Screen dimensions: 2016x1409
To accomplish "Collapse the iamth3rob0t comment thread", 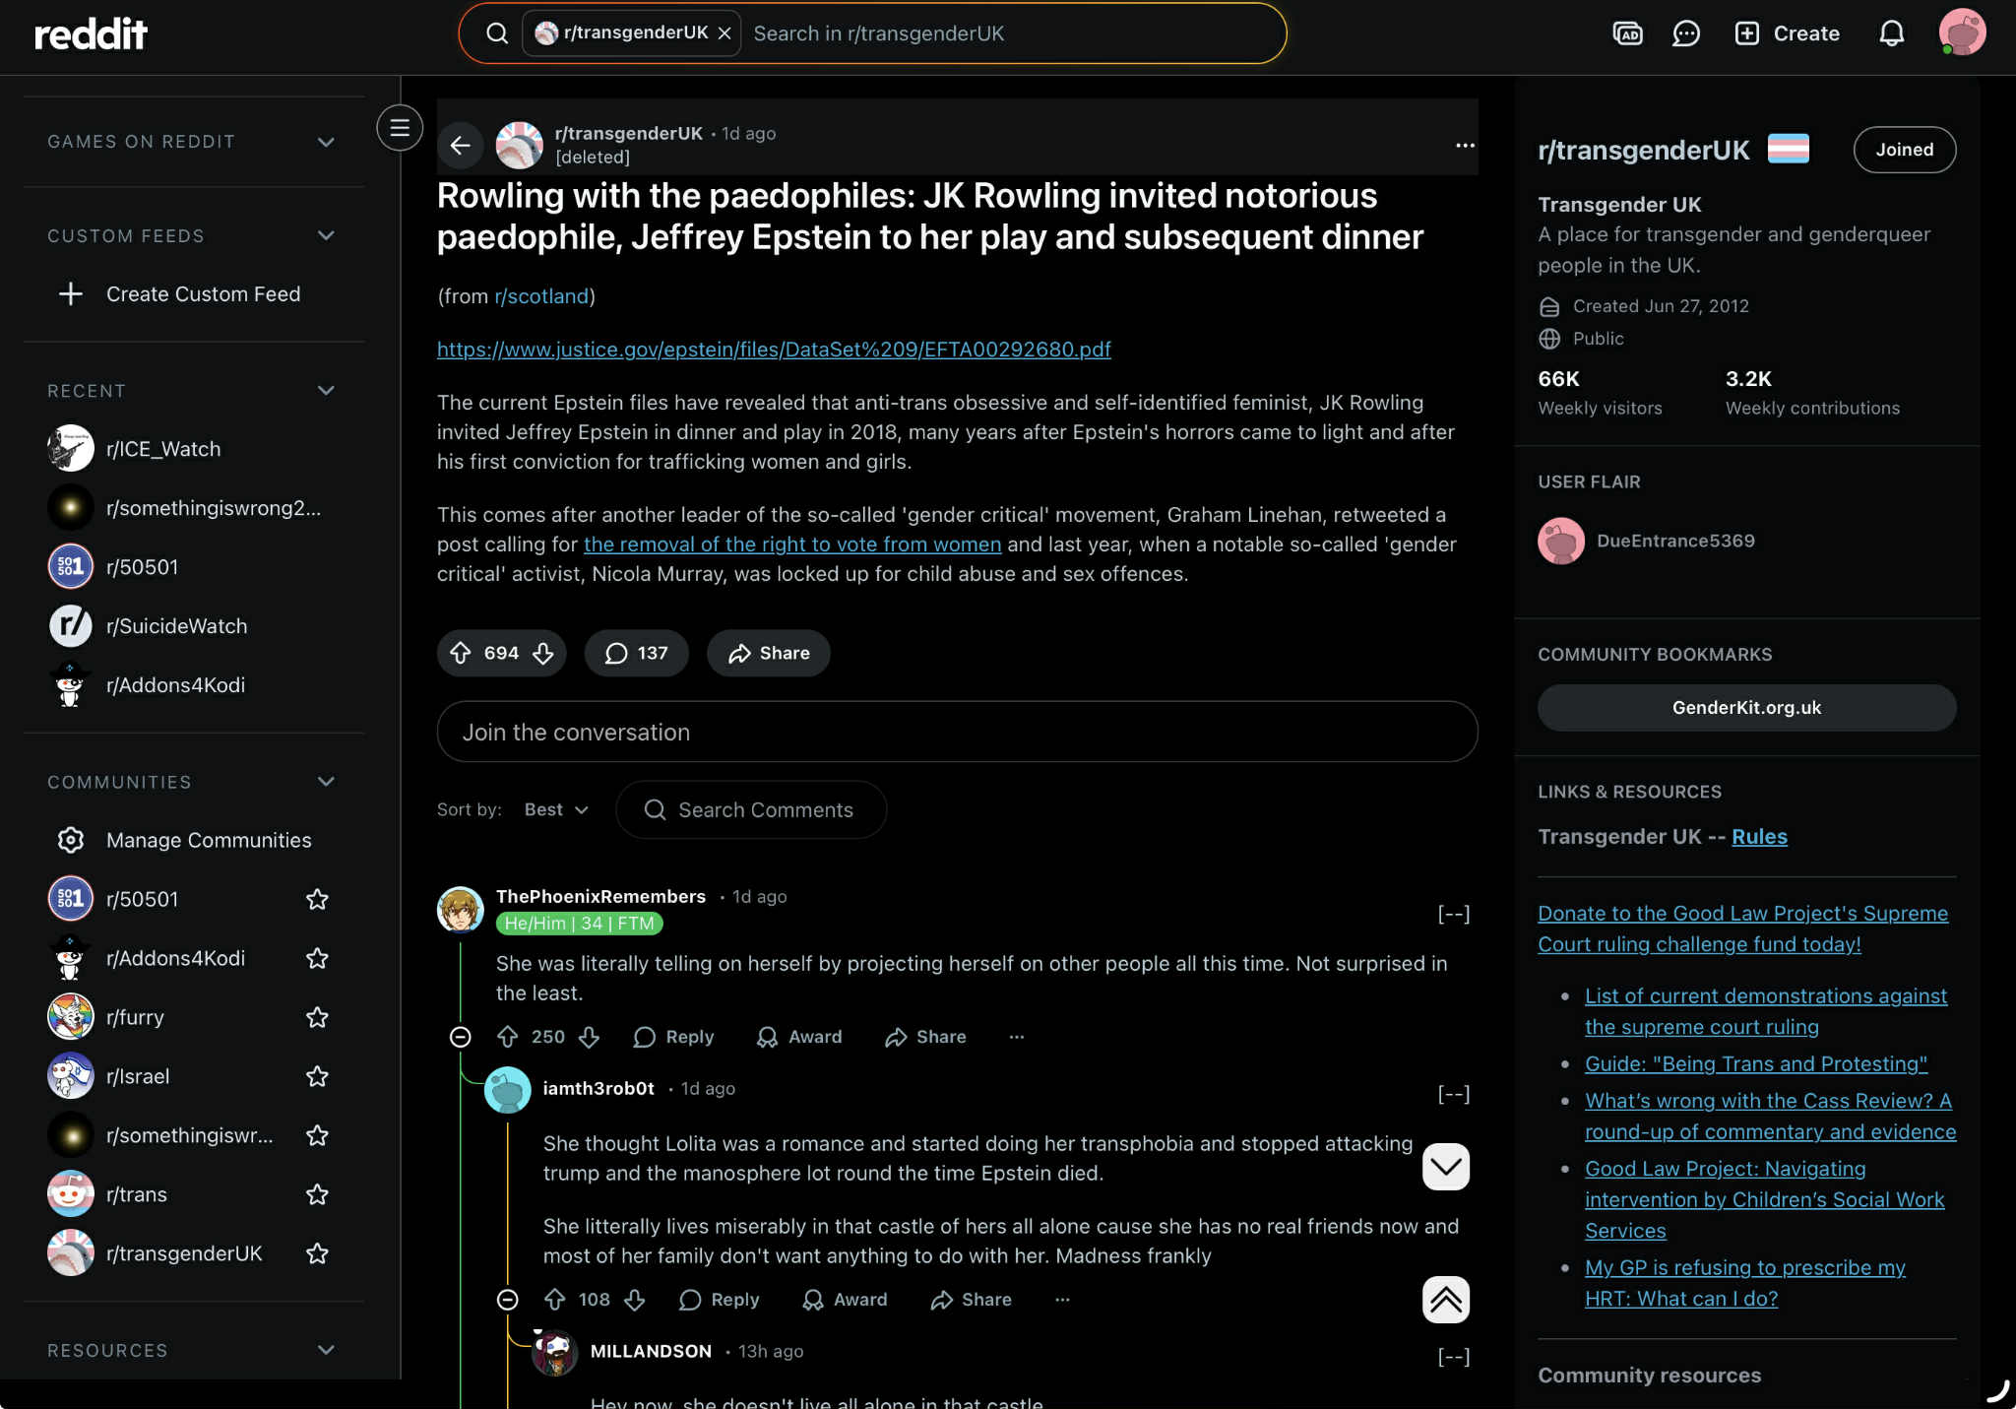I will [x=508, y=1300].
